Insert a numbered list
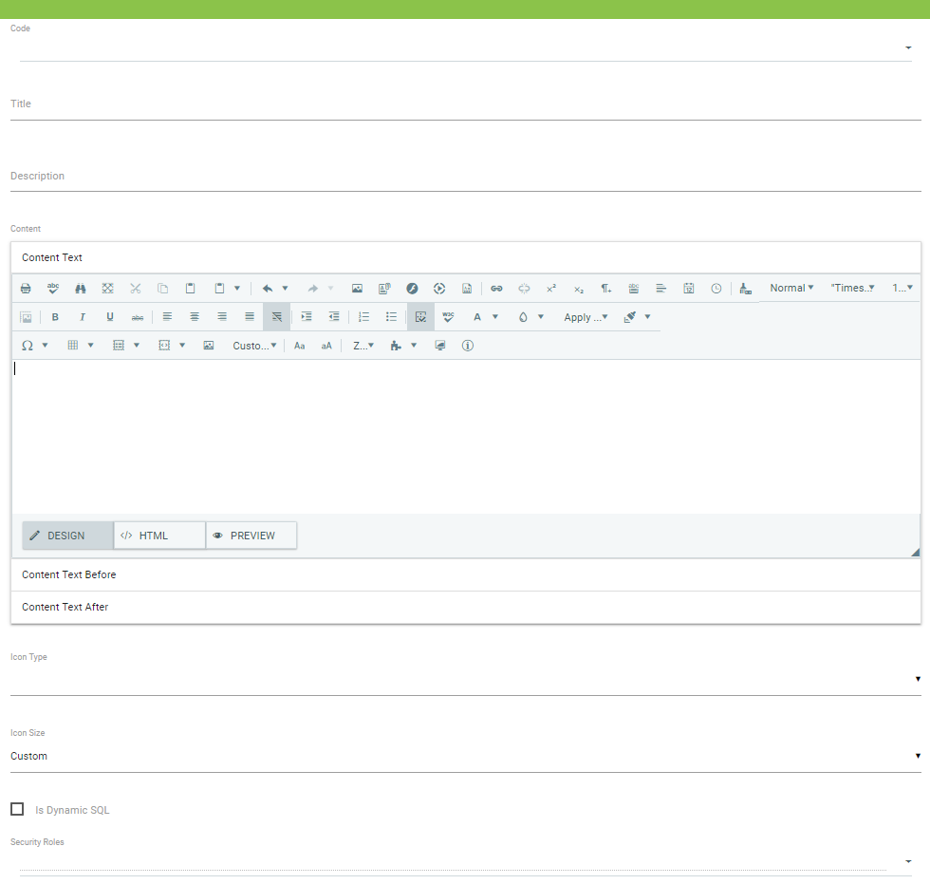 tap(363, 317)
